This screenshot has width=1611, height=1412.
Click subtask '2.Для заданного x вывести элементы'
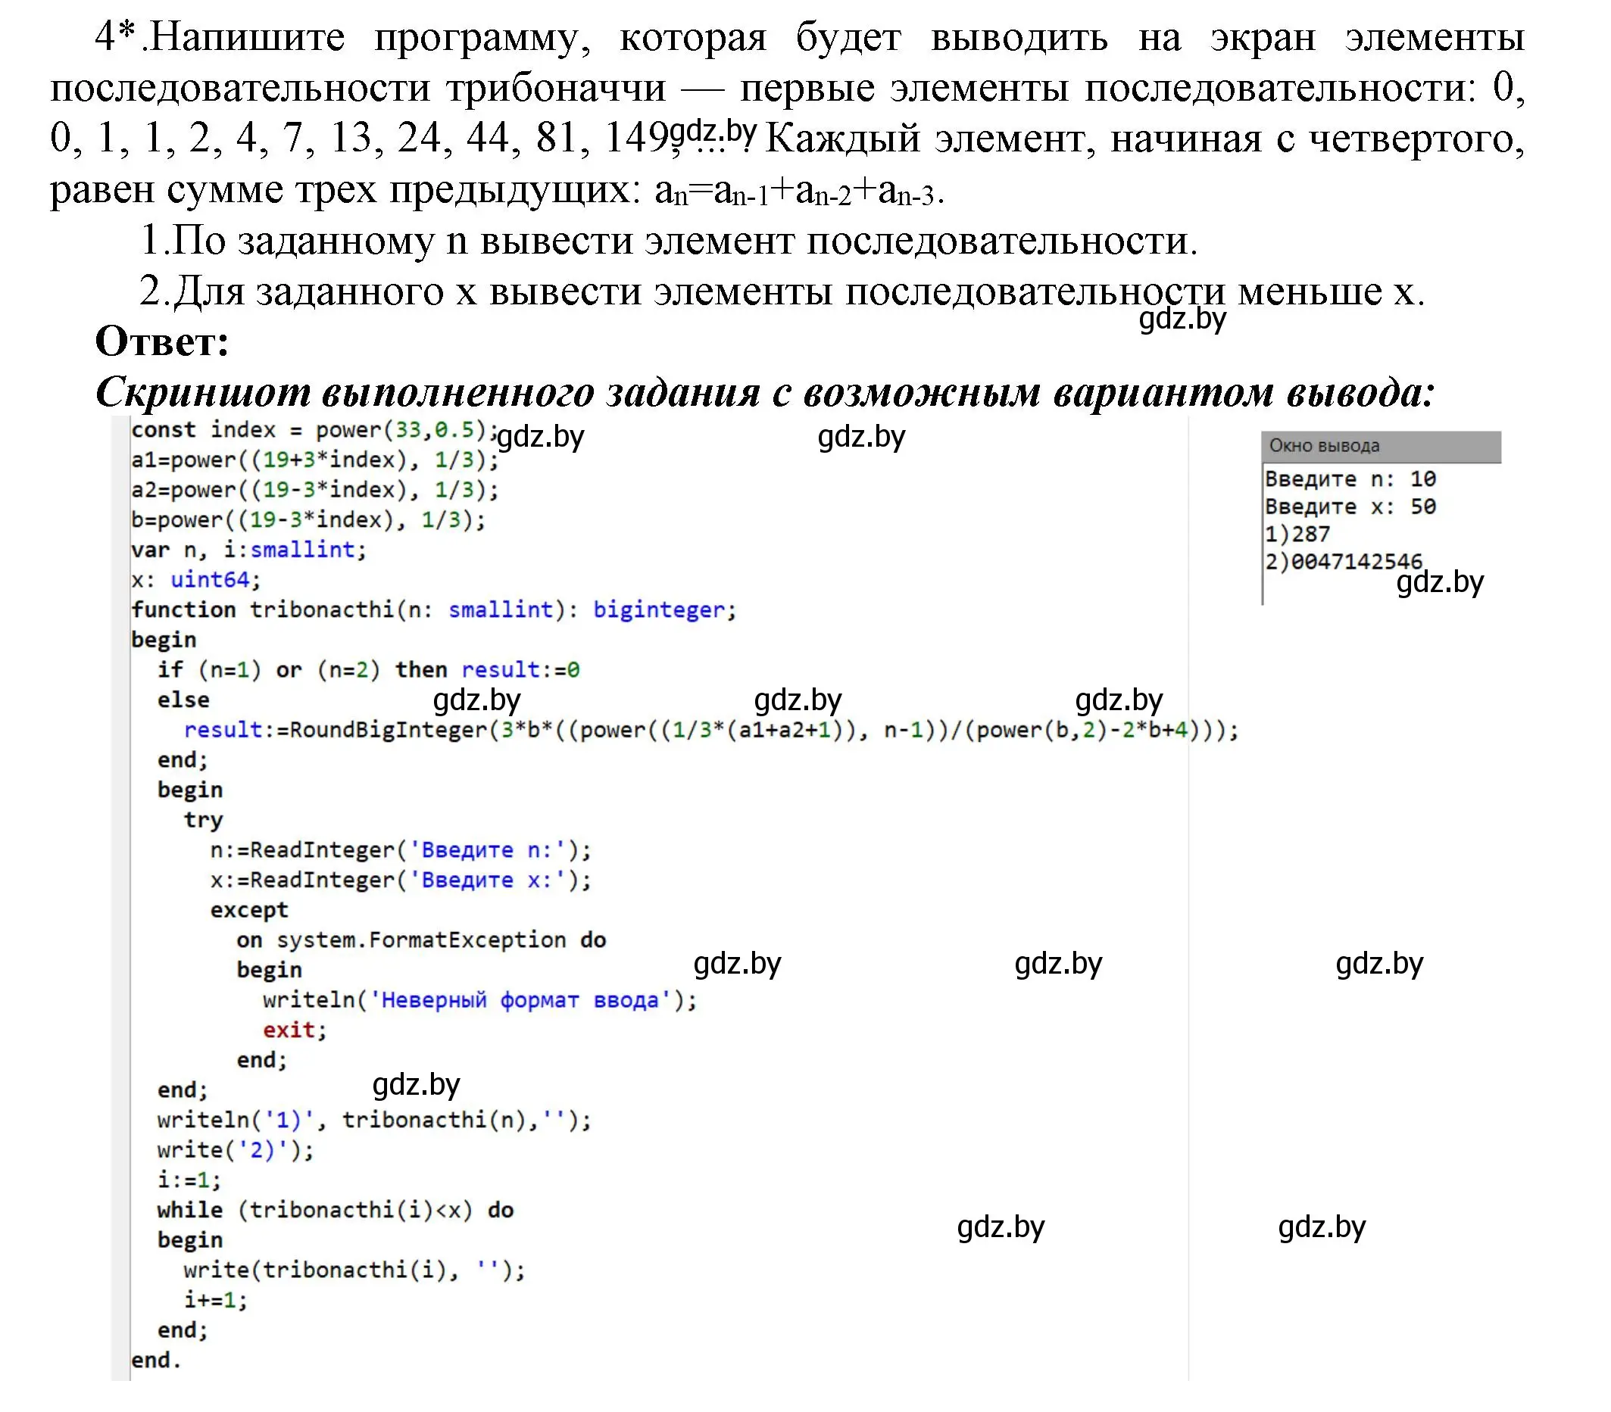click(782, 291)
